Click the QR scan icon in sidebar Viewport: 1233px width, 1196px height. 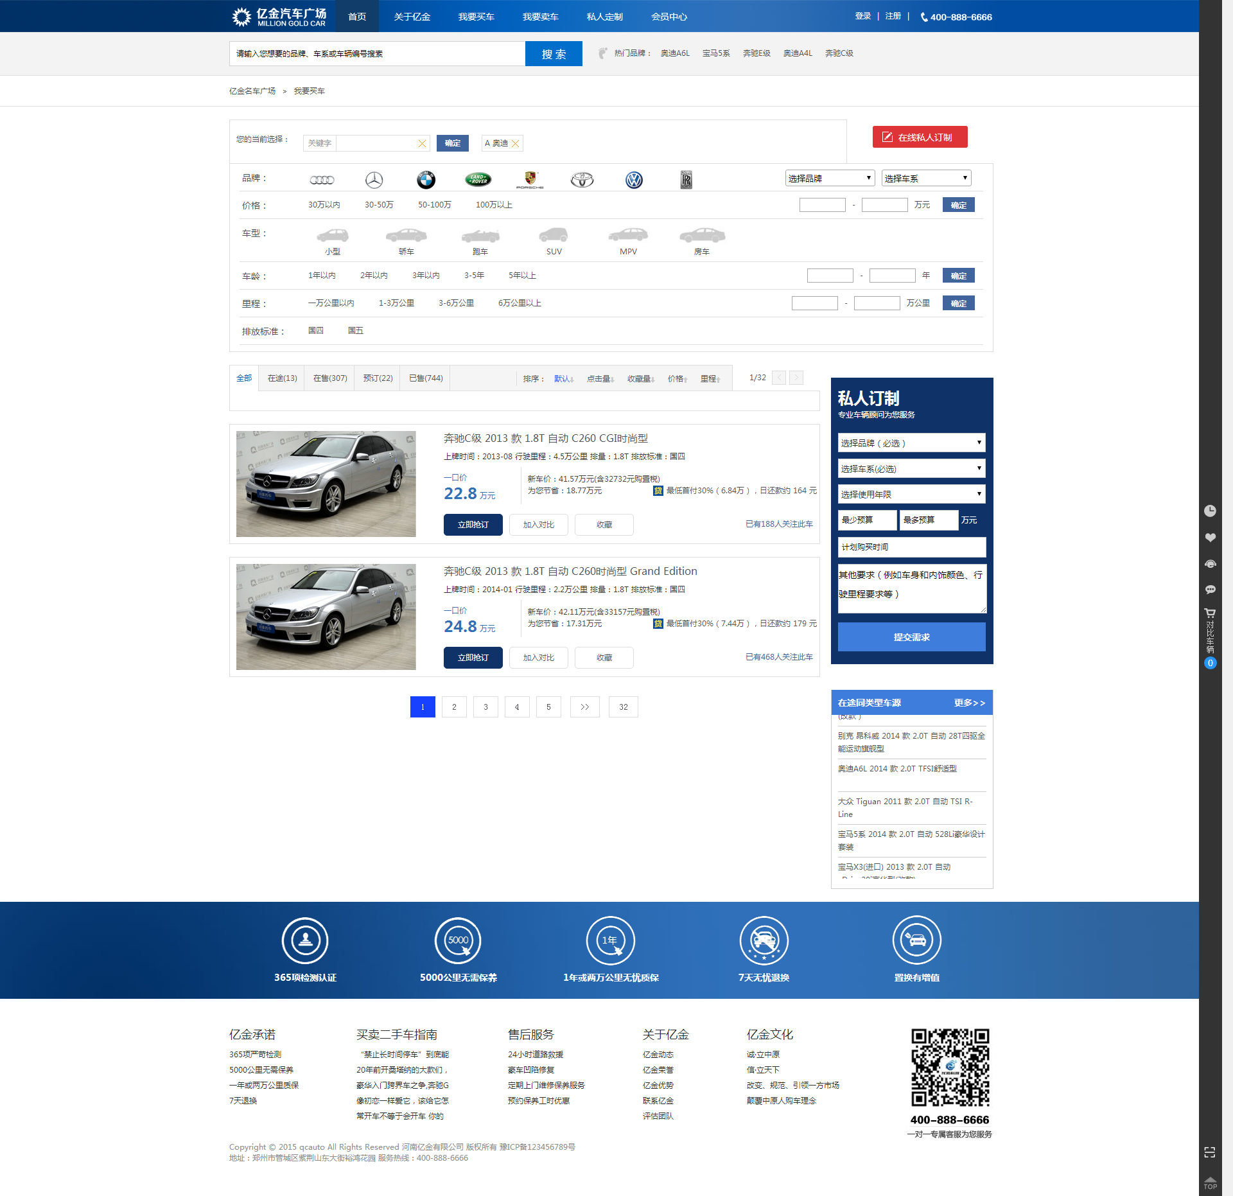pyautogui.click(x=1210, y=1152)
